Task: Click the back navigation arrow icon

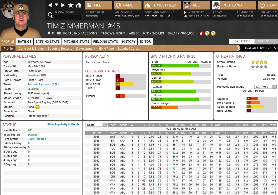Action: pos(50,5)
